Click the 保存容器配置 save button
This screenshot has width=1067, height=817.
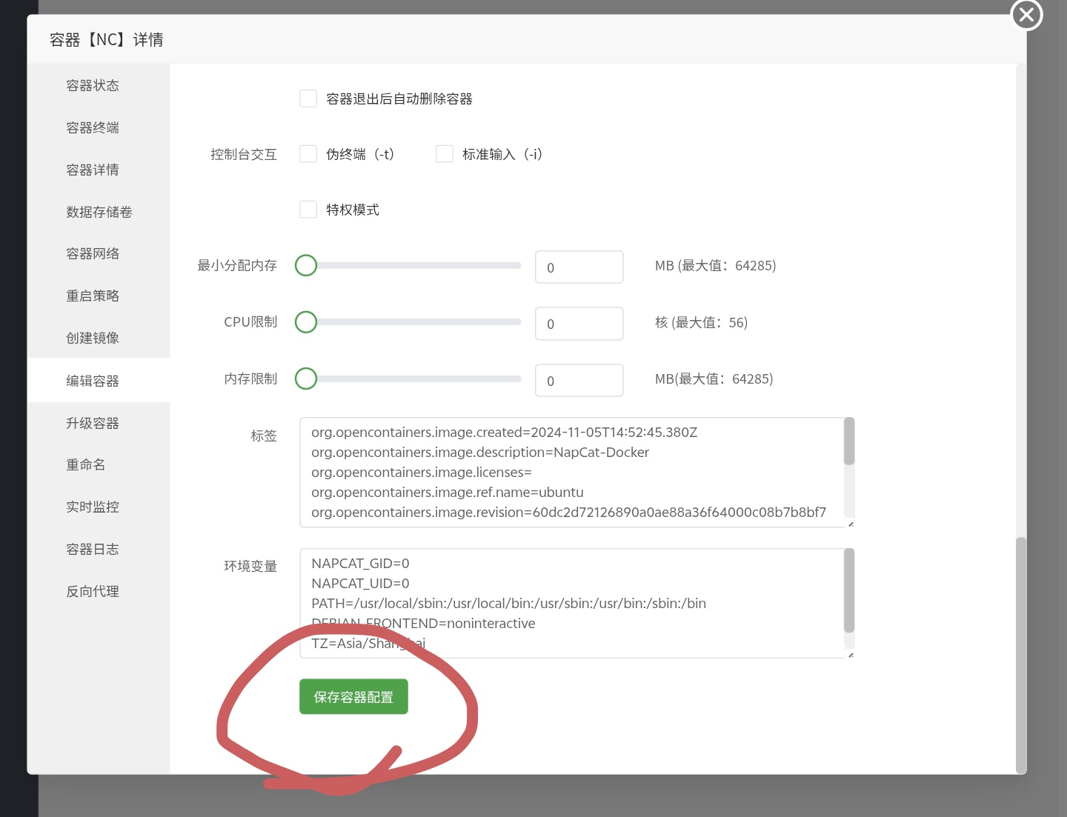point(353,697)
